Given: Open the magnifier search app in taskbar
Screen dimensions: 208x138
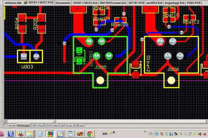Looking at the screenshot, I should click(21, 134).
